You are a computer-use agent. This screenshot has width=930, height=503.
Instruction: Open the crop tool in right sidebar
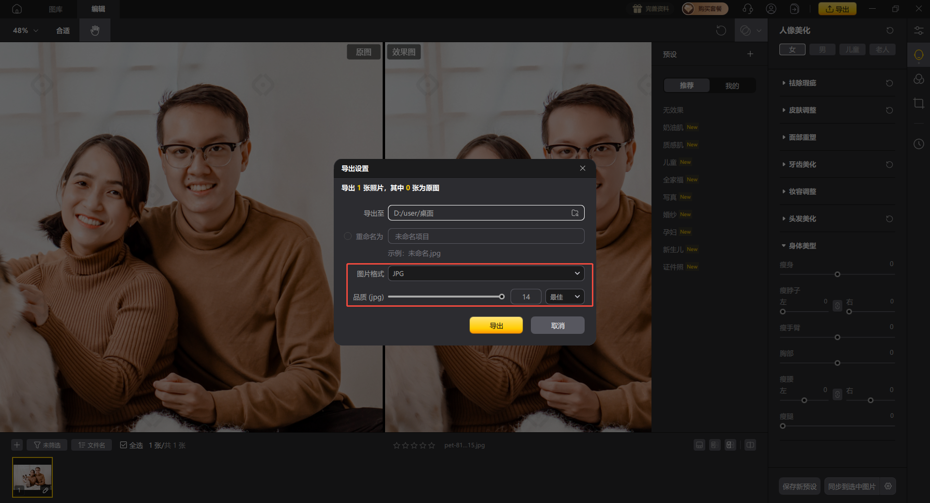coord(918,103)
